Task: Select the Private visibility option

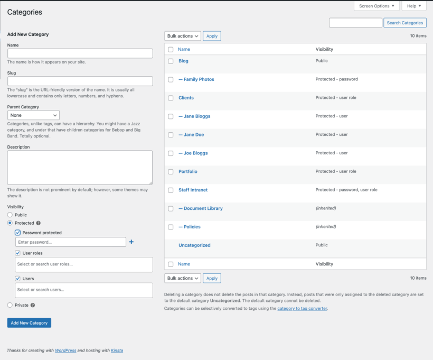Action: 10,305
